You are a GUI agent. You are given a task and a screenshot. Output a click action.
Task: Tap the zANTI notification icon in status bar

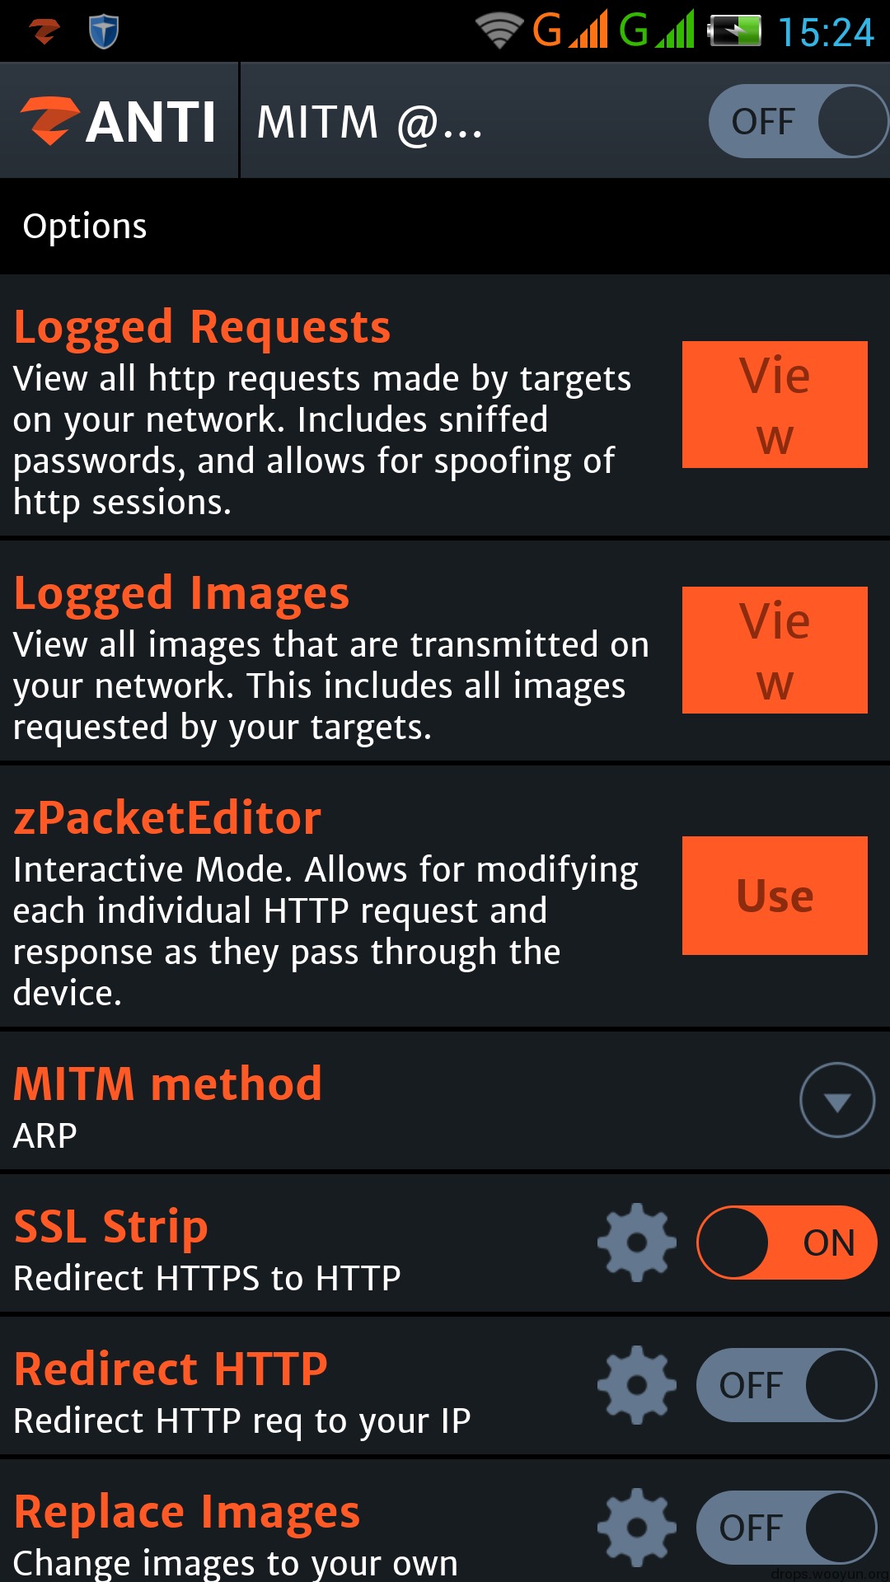tap(44, 32)
